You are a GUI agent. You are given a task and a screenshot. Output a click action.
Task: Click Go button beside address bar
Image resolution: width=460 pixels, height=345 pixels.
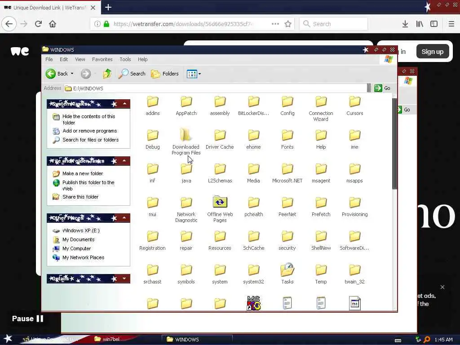[382, 88]
